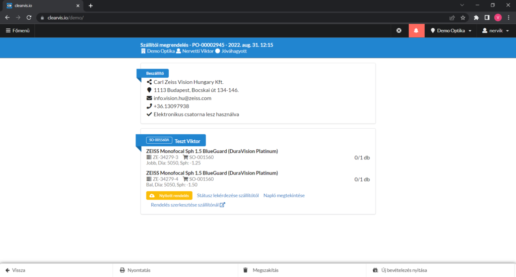
Task: Click the barcode icon next to ZE-34279-4
Action: 149,179
